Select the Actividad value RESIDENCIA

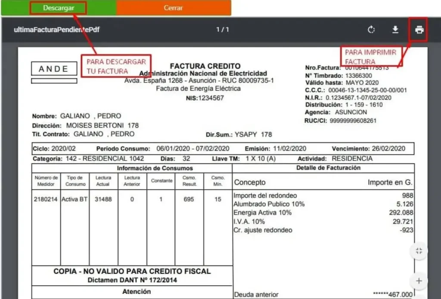click(352, 159)
